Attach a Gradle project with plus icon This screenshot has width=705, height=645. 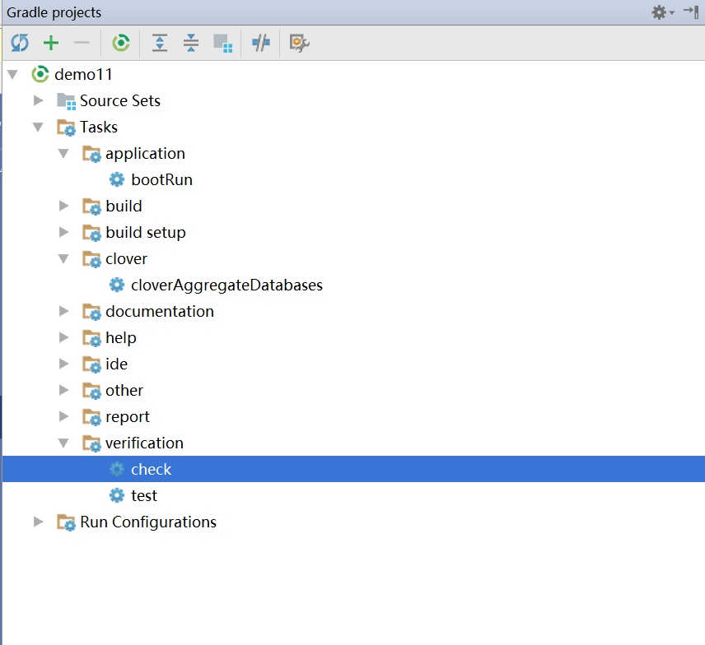(x=51, y=43)
